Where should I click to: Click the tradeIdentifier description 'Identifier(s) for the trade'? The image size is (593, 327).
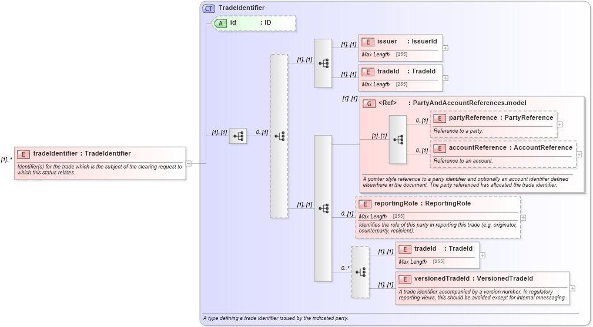(x=99, y=170)
